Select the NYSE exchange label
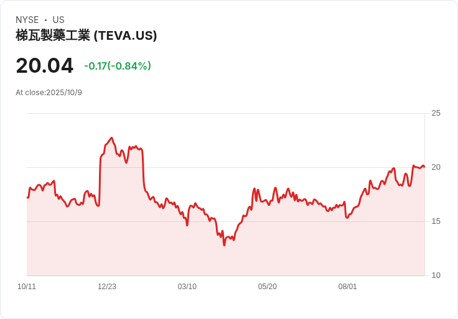 click(27, 20)
